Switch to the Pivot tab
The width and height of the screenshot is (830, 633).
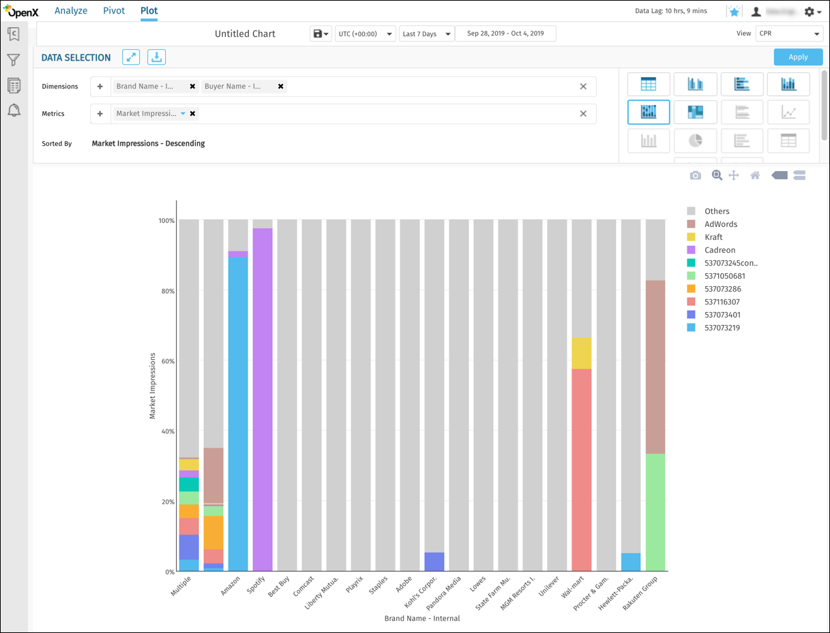coord(114,11)
